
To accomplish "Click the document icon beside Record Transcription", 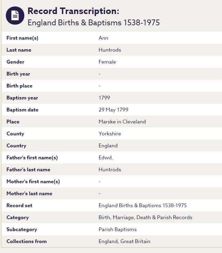I will point(15,15).
